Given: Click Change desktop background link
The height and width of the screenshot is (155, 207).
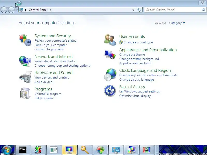Looking at the screenshot, I should pyautogui.click(x=139, y=59).
